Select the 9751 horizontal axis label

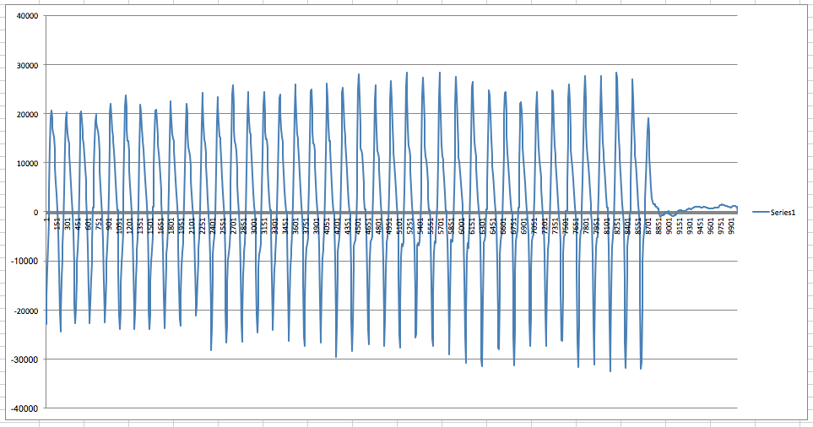point(722,226)
